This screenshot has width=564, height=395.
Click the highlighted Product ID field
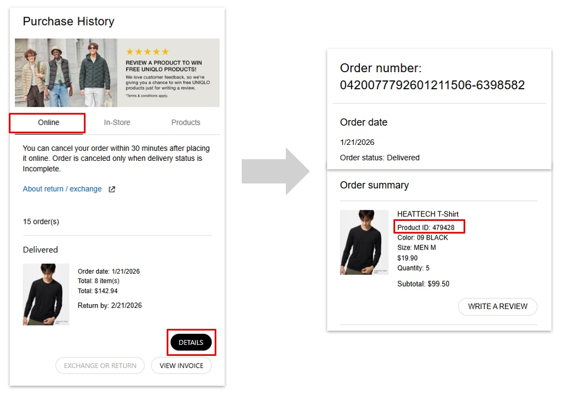pos(429,226)
